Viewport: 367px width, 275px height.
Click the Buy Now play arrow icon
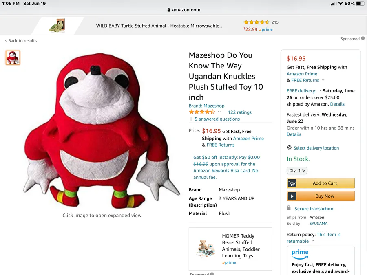click(x=292, y=196)
